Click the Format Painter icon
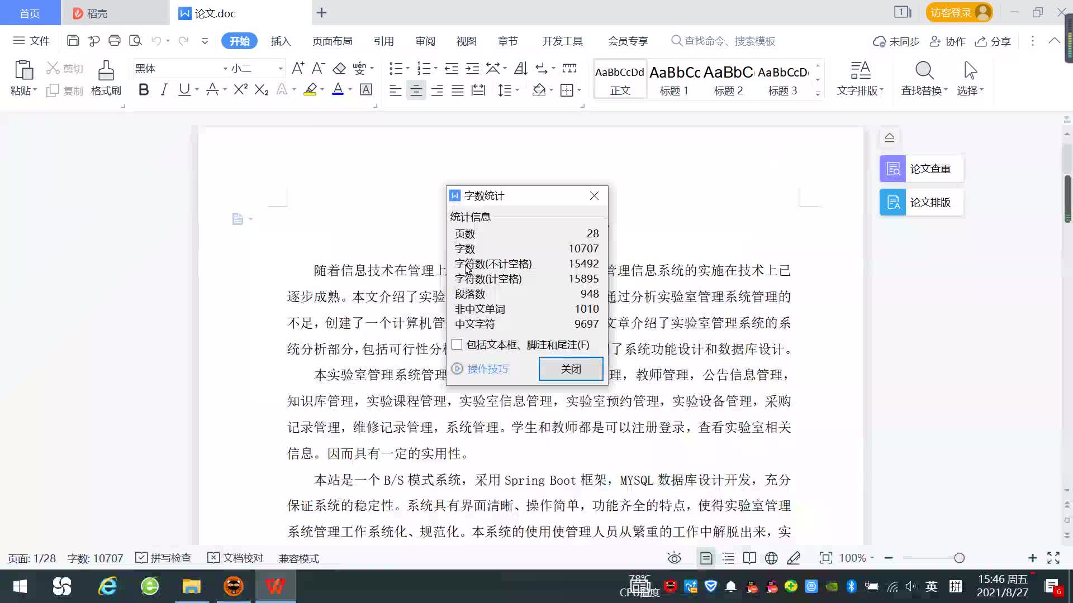 106,78
